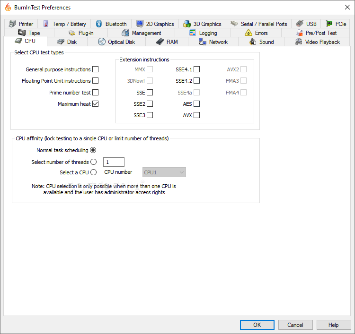Enable General purpose instructions checkbox
Viewport: 355px width, 334px height.
(x=96, y=69)
